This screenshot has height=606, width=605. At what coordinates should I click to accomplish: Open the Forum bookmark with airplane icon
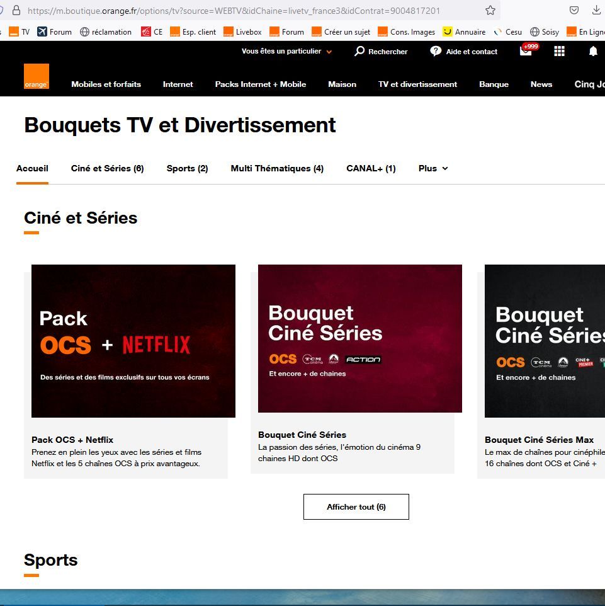(55, 31)
